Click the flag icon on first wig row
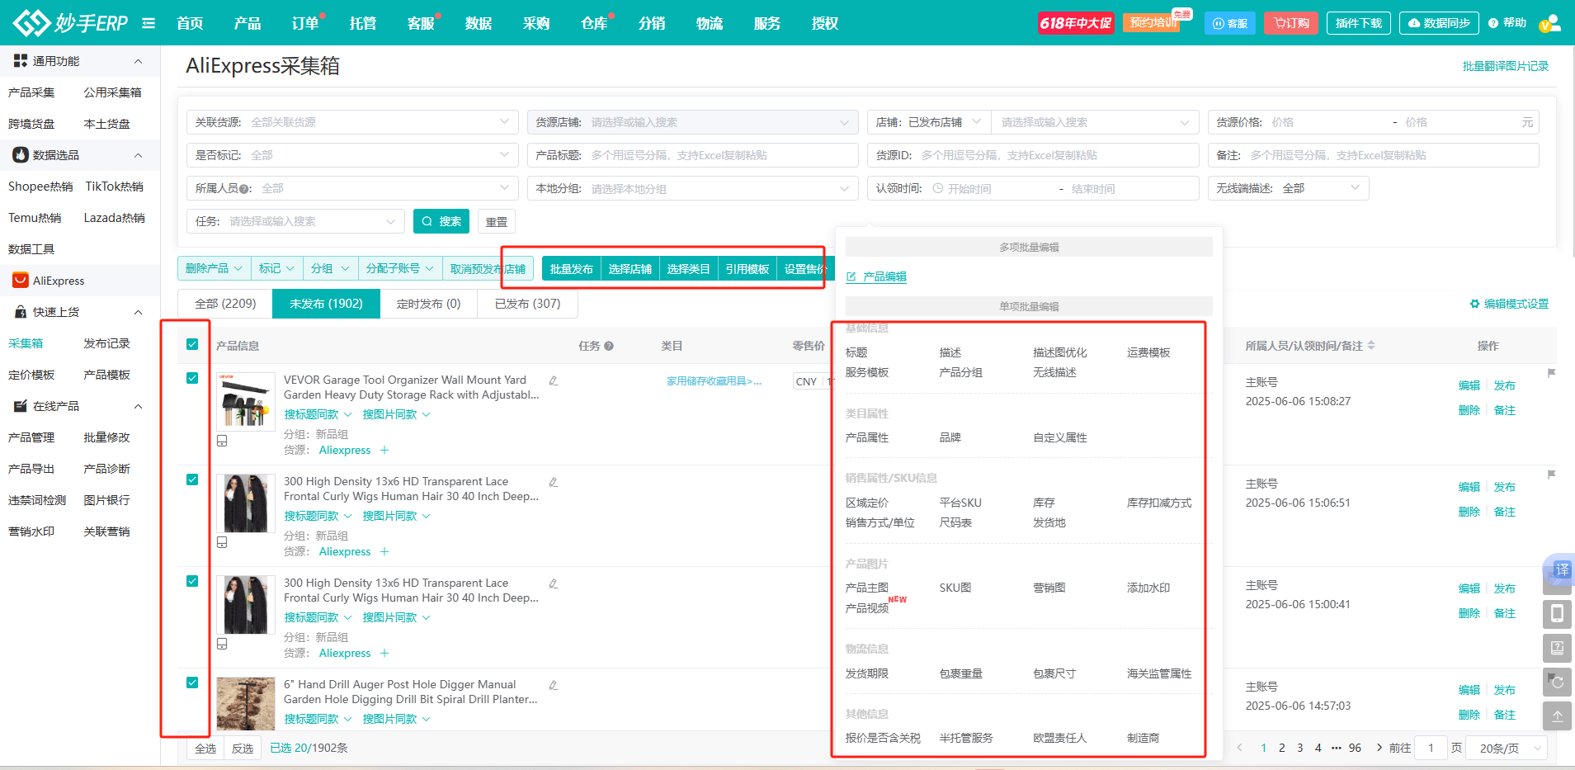This screenshot has height=770, width=1575. click(x=1551, y=475)
